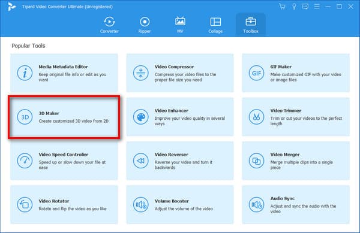Open the hamburger menu in title bar
The width and height of the screenshot is (360, 233).
pyautogui.click(x=317, y=7)
